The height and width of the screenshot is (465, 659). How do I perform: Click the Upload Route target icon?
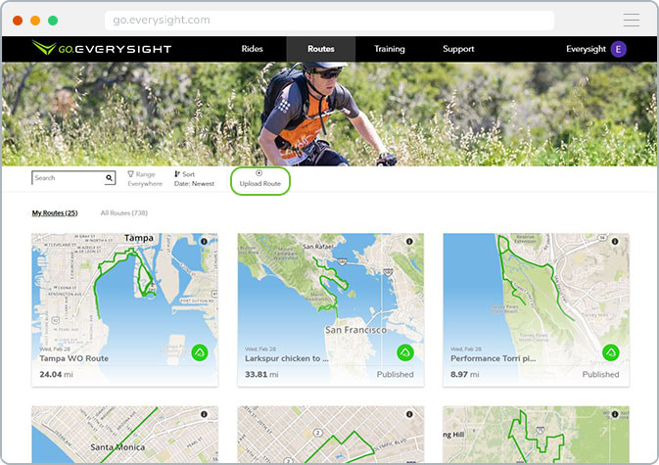(x=259, y=172)
